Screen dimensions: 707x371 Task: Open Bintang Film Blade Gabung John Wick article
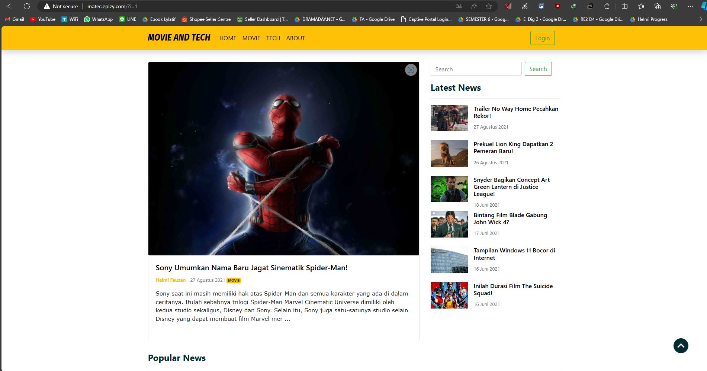[x=510, y=219]
